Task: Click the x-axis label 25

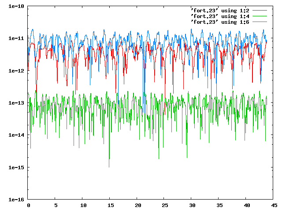Action: (x=165, y=205)
